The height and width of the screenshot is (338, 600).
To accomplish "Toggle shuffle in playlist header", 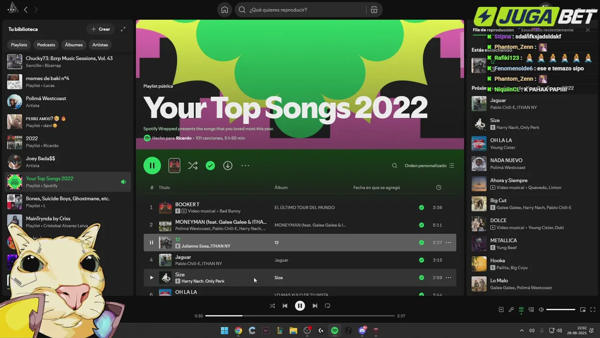I will [193, 165].
